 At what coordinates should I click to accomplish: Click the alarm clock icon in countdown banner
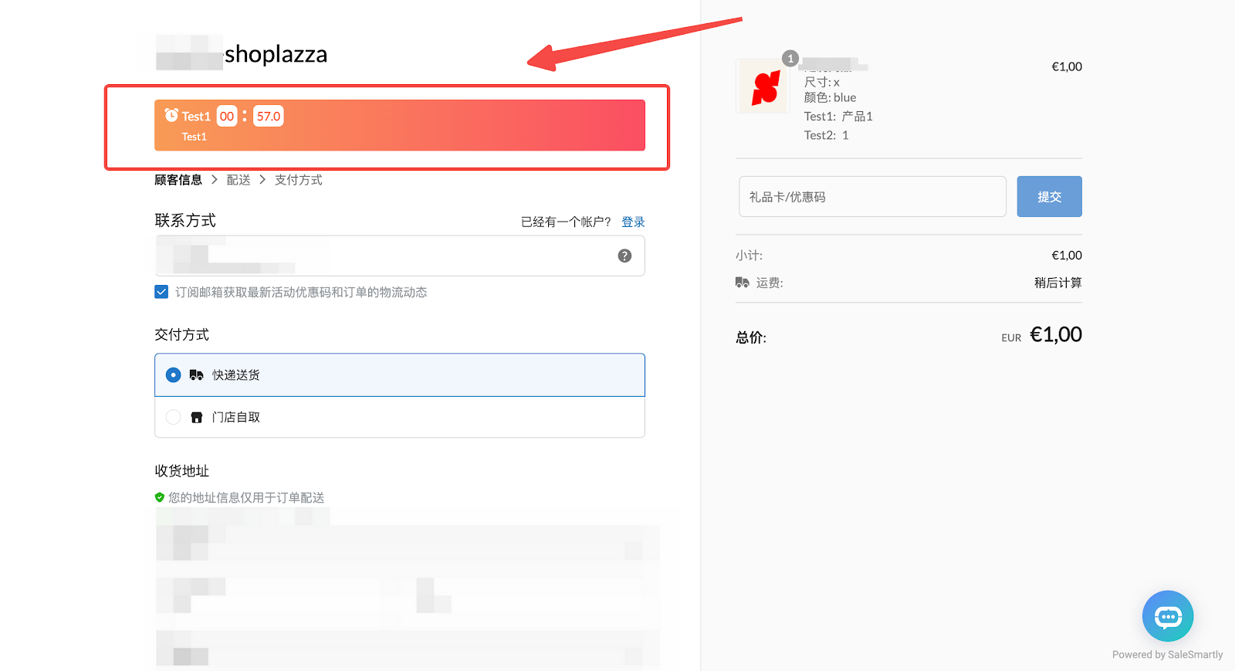[171, 115]
